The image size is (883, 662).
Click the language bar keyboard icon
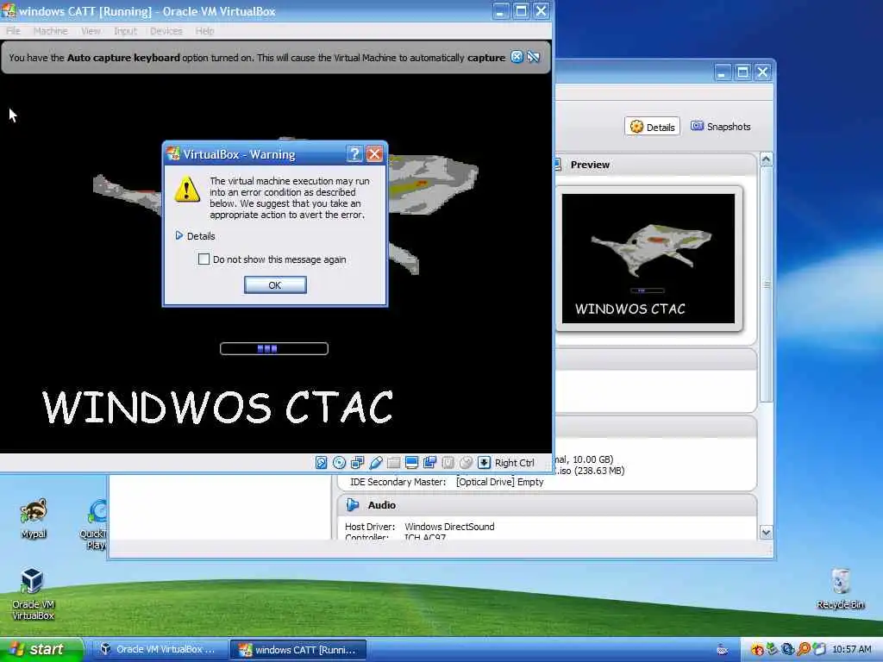click(x=723, y=650)
